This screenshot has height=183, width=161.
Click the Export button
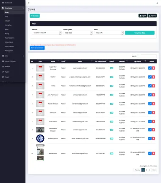[143, 16]
